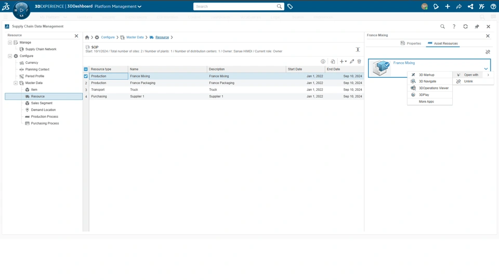Image resolution: width=499 pixels, height=280 pixels.
Task: Click More Apps in the menu
Action: tap(430, 102)
